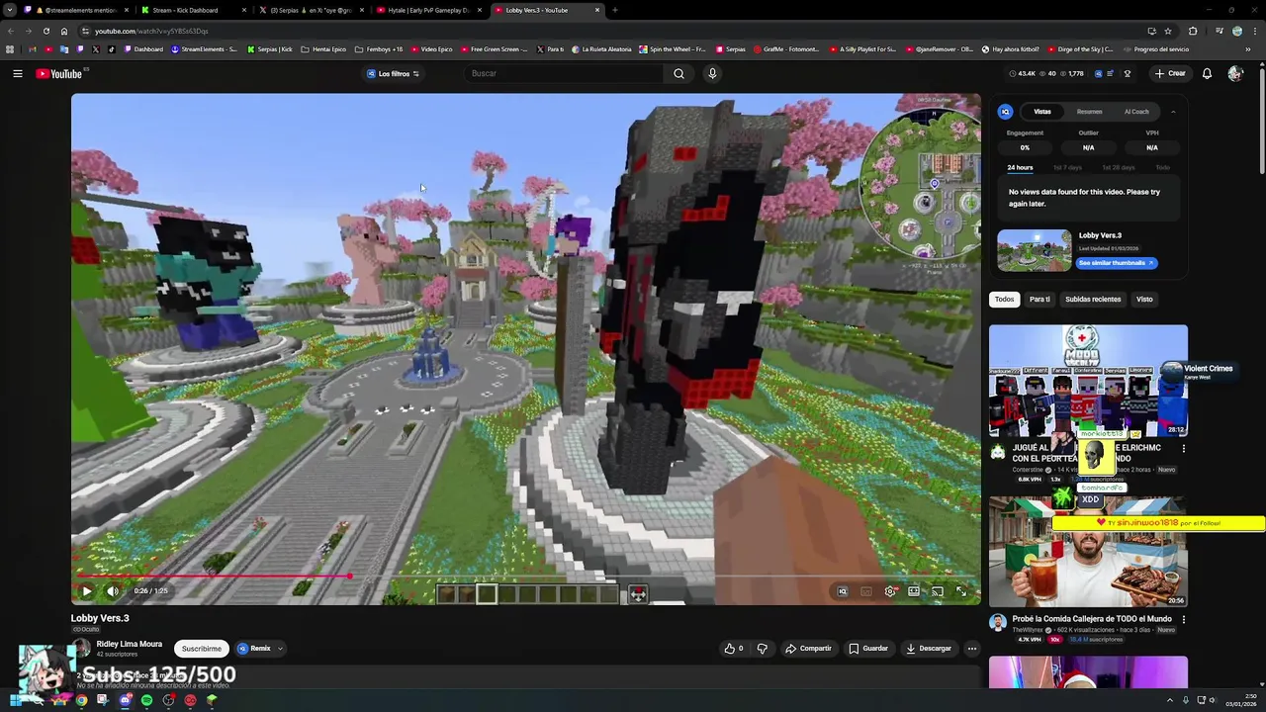Dislike the video with thumbs down
This screenshot has width=1266, height=712.
click(x=762, y=649)
